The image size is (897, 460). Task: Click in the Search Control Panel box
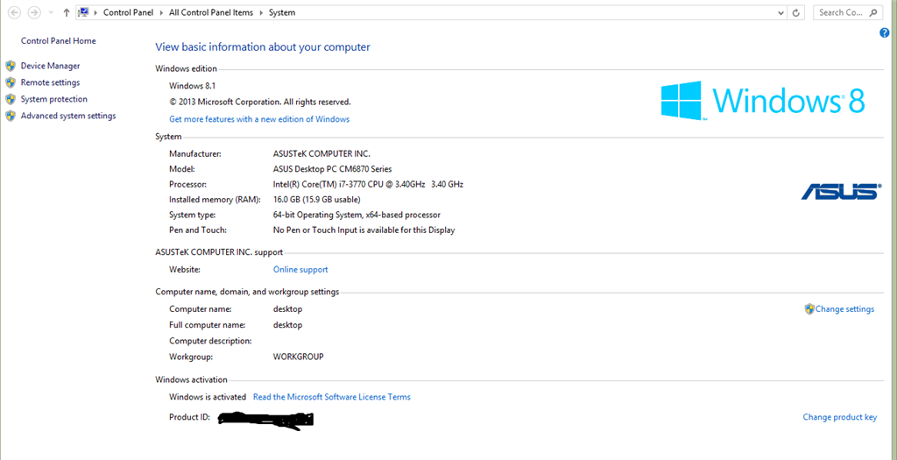[848, 12]
